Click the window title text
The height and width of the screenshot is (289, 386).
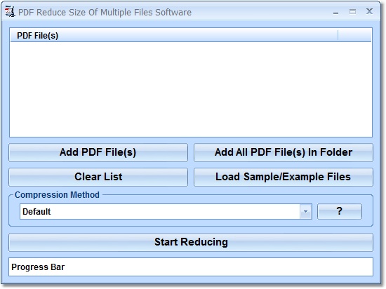pyautogui.click(x=105, y=13)
